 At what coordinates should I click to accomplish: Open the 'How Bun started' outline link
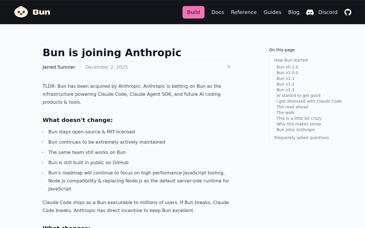pos(291,60)
